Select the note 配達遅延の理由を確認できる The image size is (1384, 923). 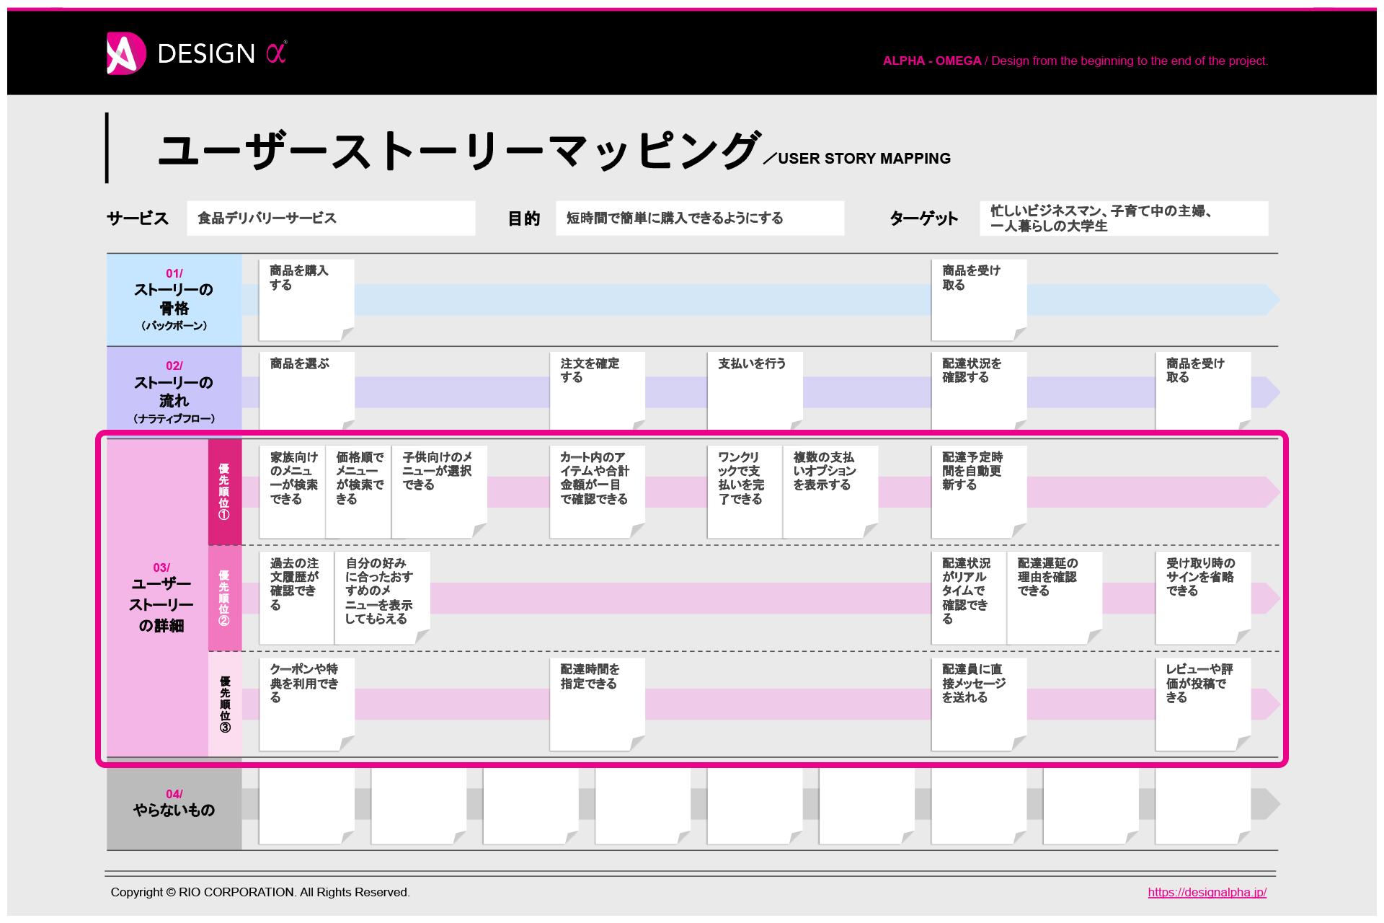coord(1055,598)
